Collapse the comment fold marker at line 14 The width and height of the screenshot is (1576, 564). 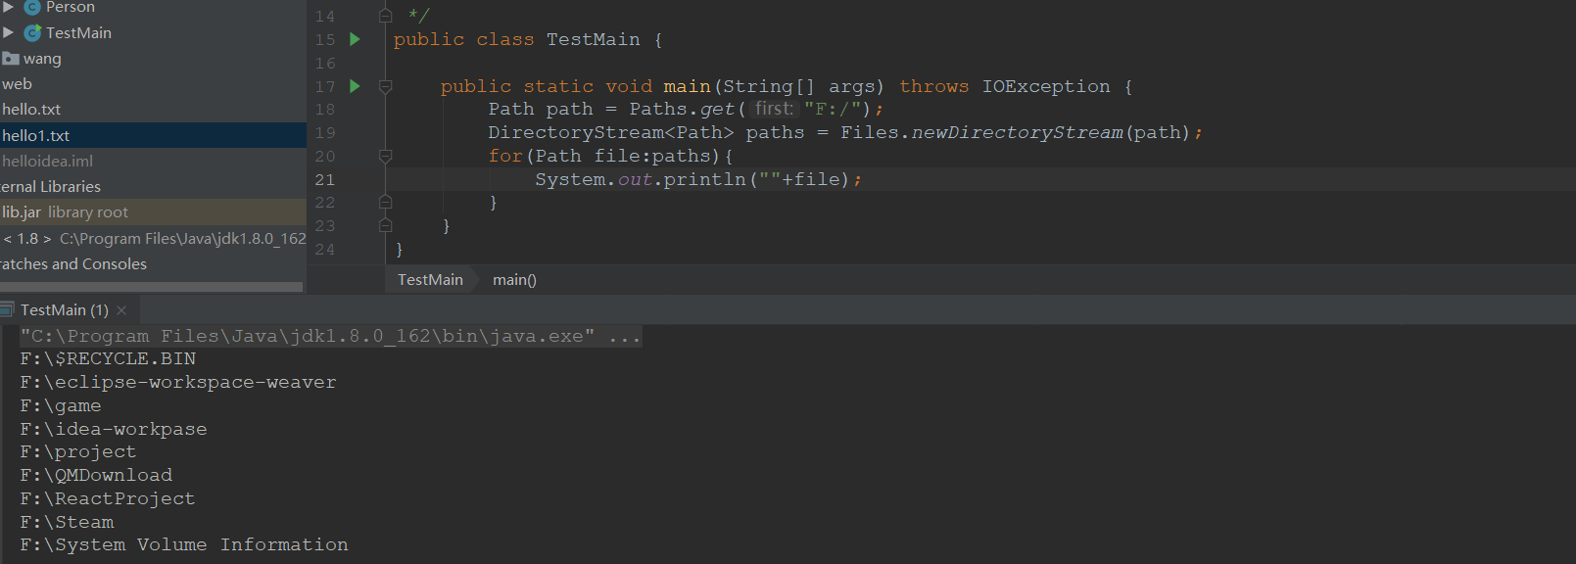point(385,16)
